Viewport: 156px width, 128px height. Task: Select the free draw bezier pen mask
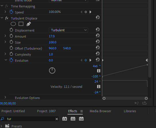click(28, 24)
